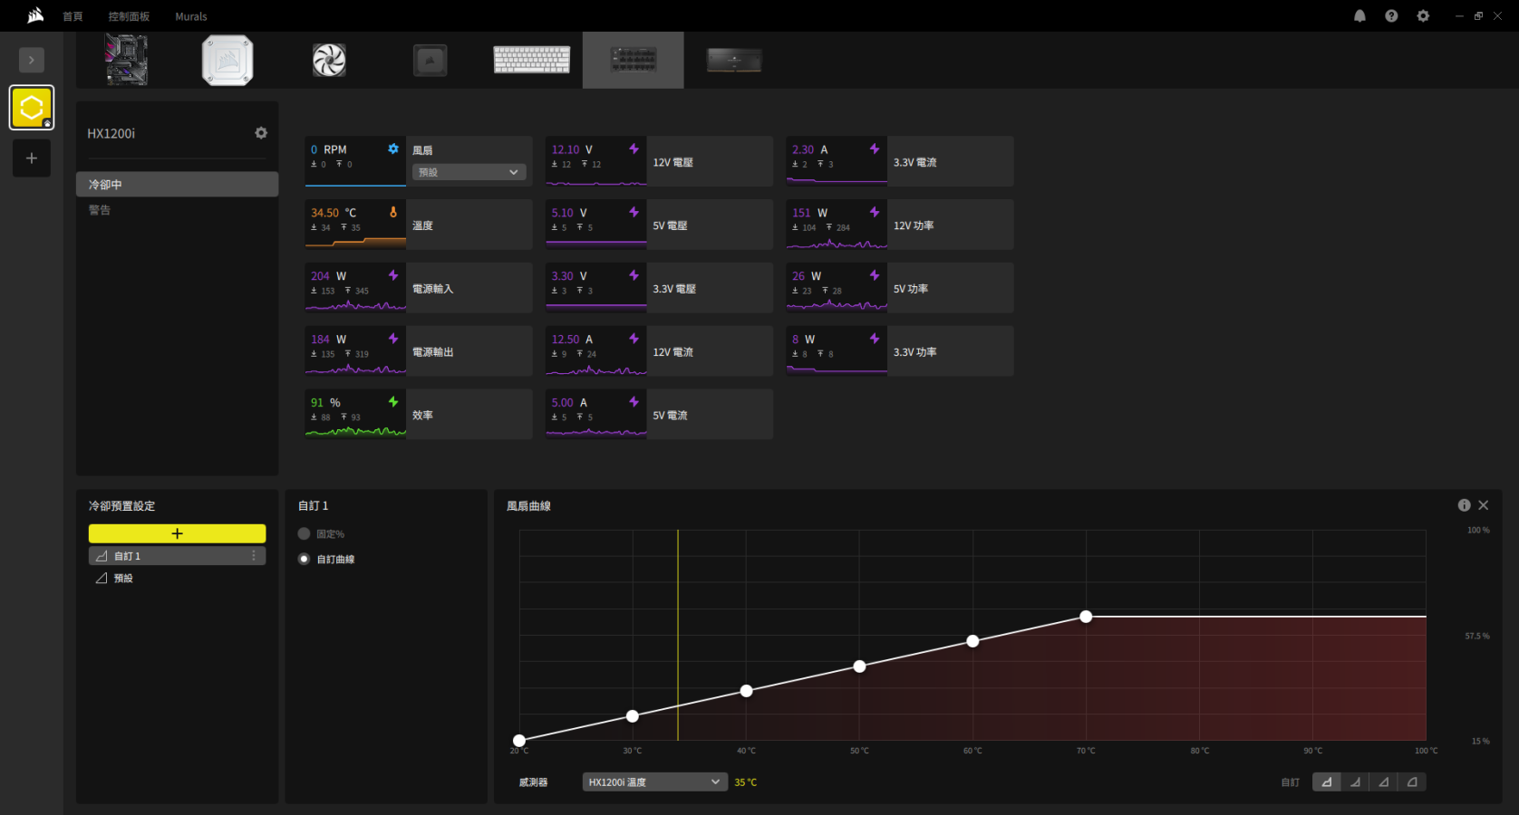Switch to the warnings tab in sidebar
Image resolution: width=1519 pixels, height=815 pixels.
(x=100, y=210)
